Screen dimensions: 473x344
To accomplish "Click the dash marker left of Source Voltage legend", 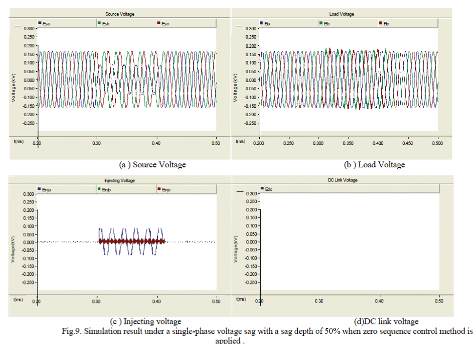I will coord(18,26).
